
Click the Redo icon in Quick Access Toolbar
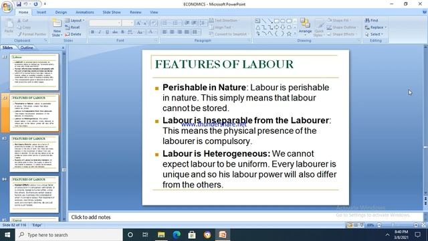tap(35, 4)
